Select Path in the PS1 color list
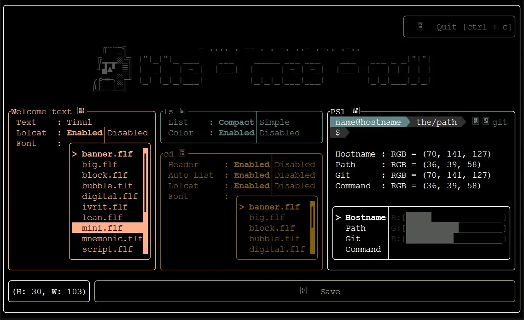Viewport: 524px width, 320px height. [355, 228]
